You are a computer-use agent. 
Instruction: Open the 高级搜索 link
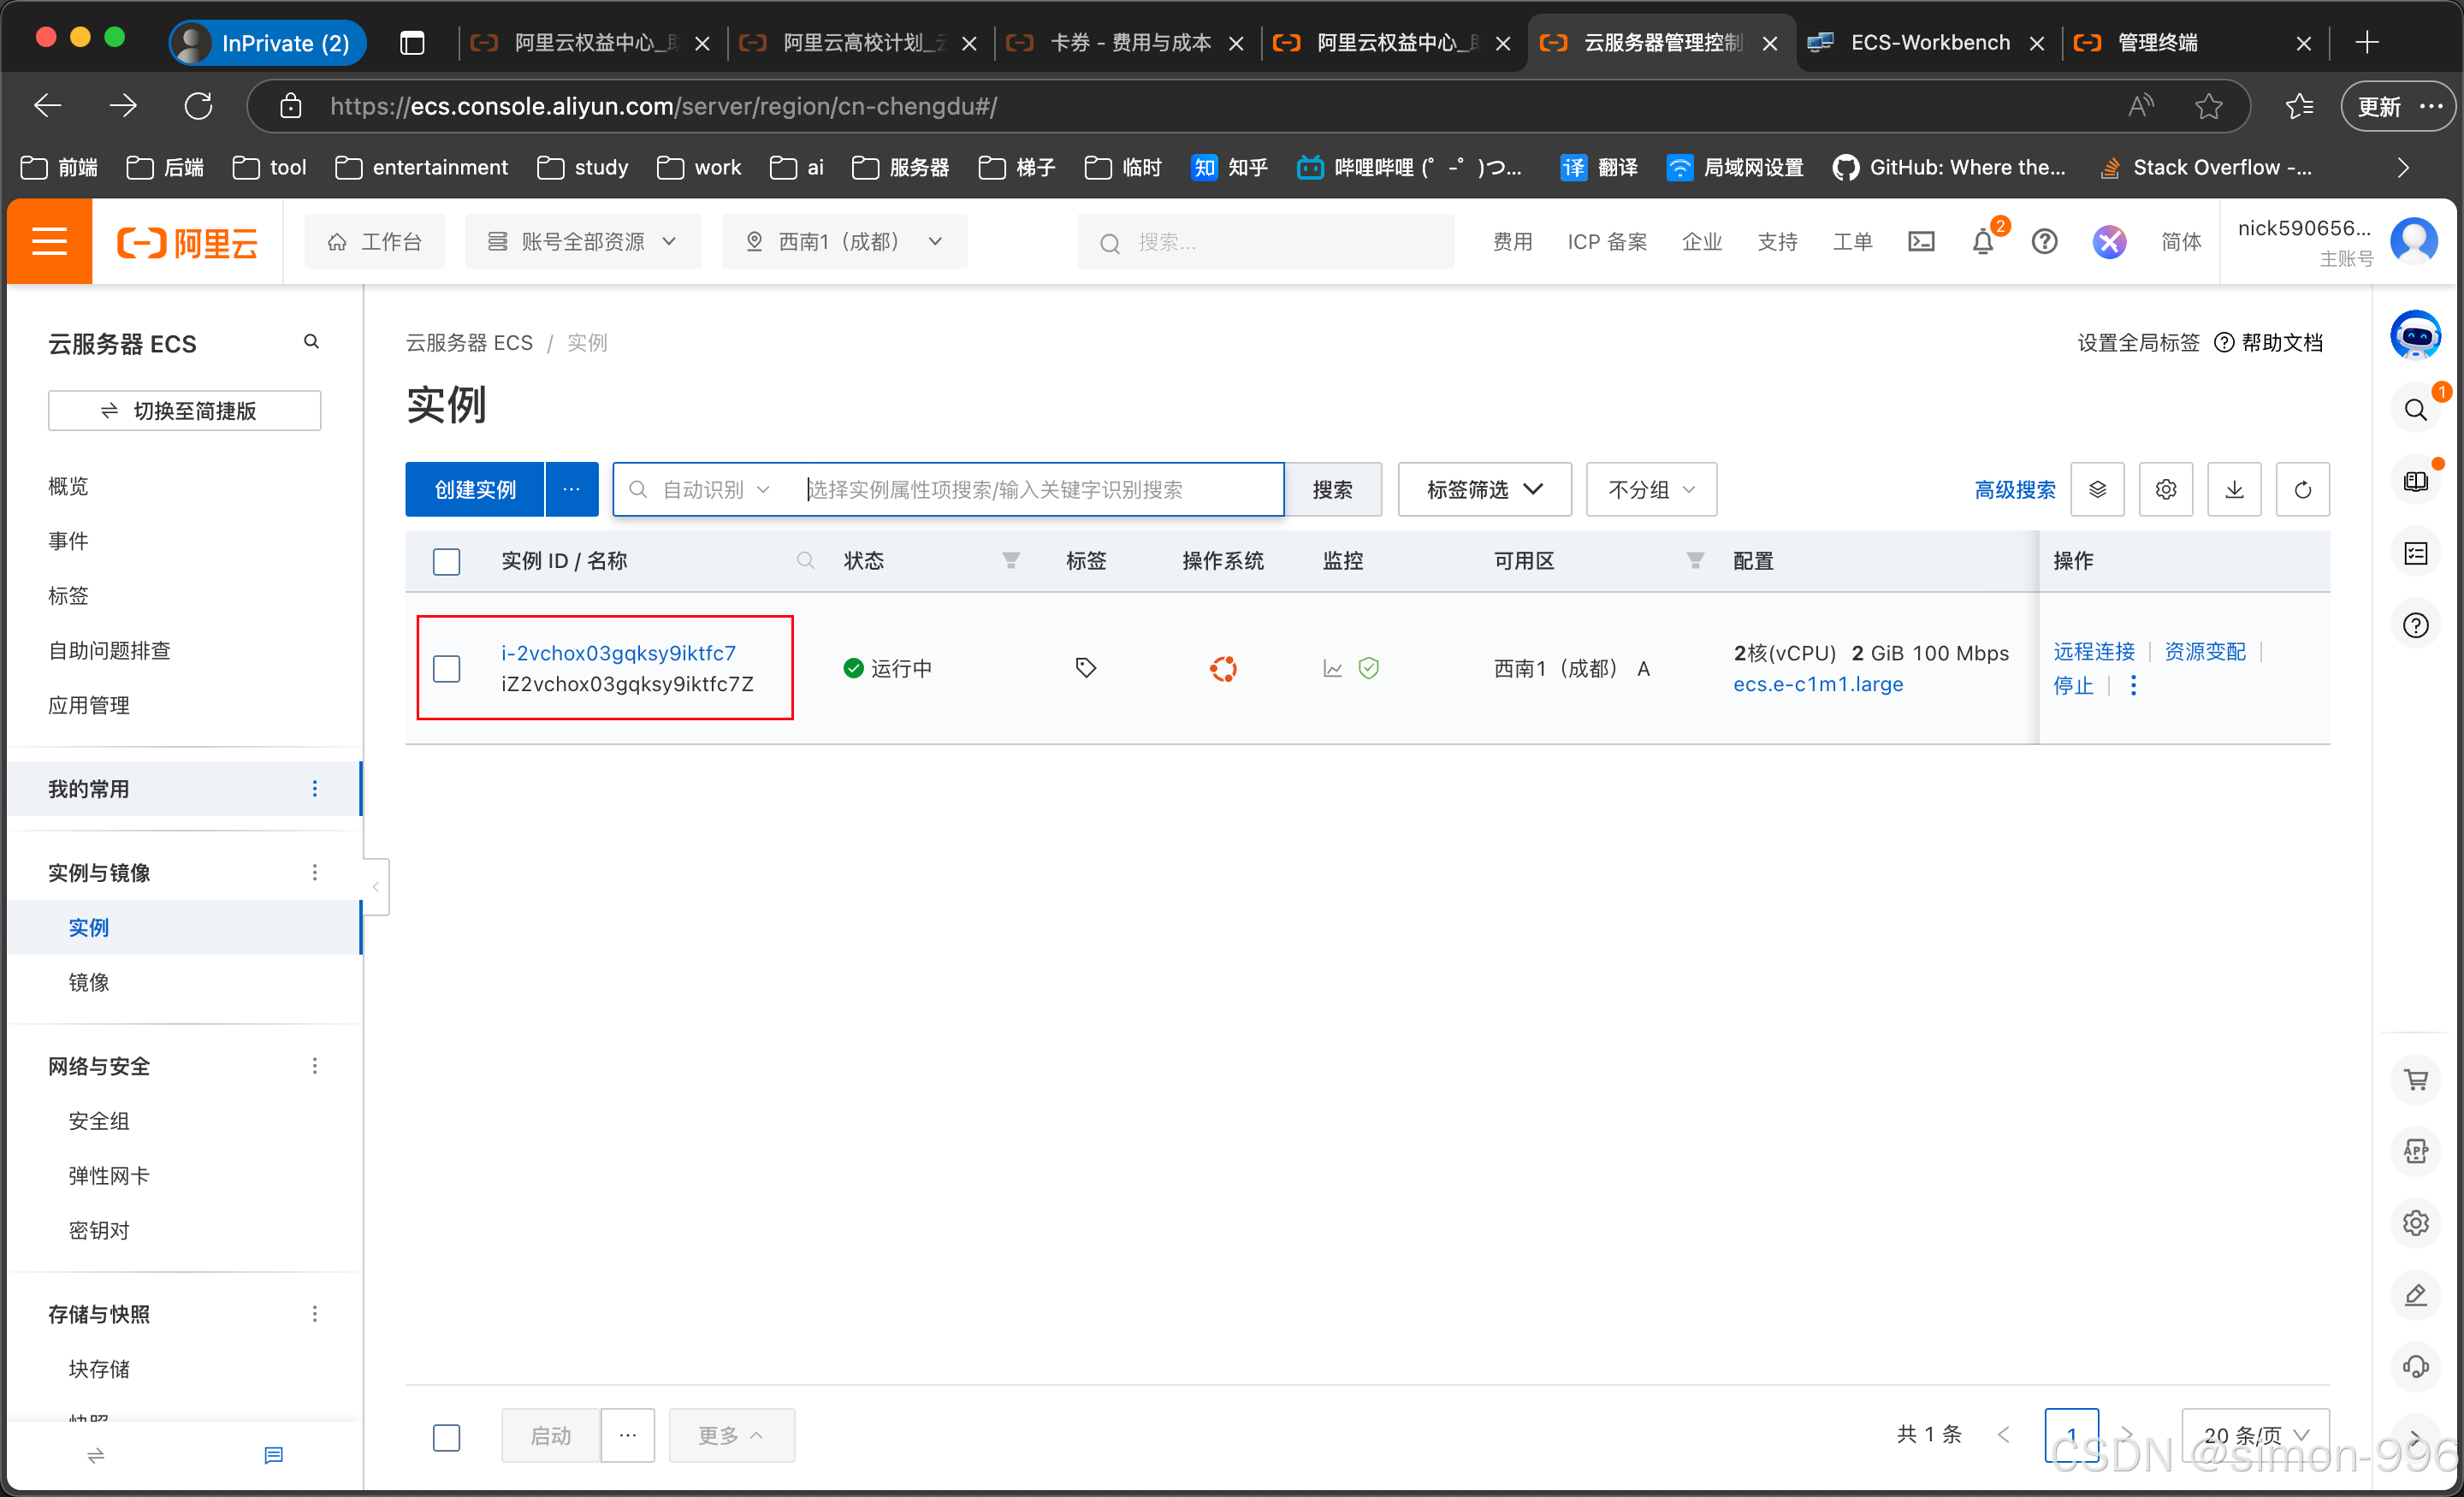pyautogui.click(x=2015, y=489)
